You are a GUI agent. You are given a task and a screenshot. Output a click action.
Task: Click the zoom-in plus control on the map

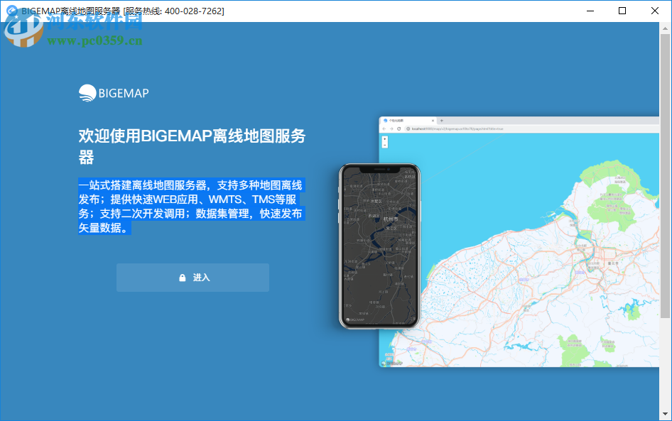384,139
